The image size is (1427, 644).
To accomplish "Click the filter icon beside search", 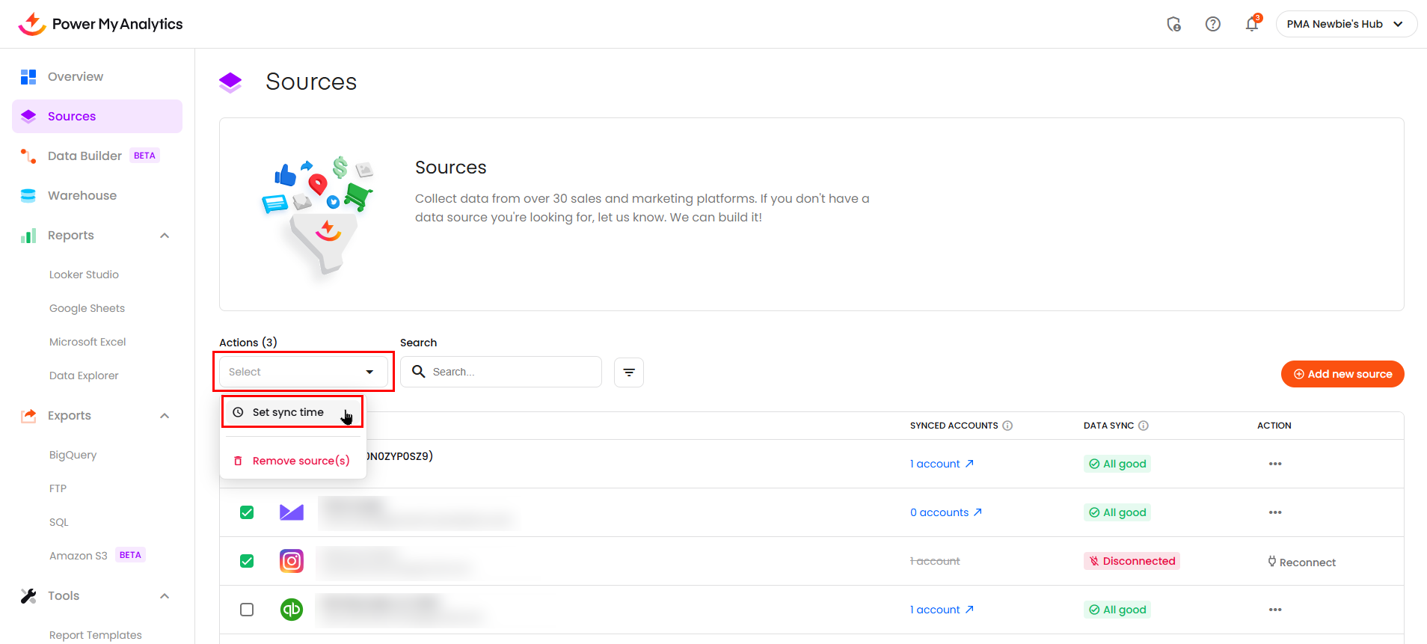I will [x=628, y=372].
